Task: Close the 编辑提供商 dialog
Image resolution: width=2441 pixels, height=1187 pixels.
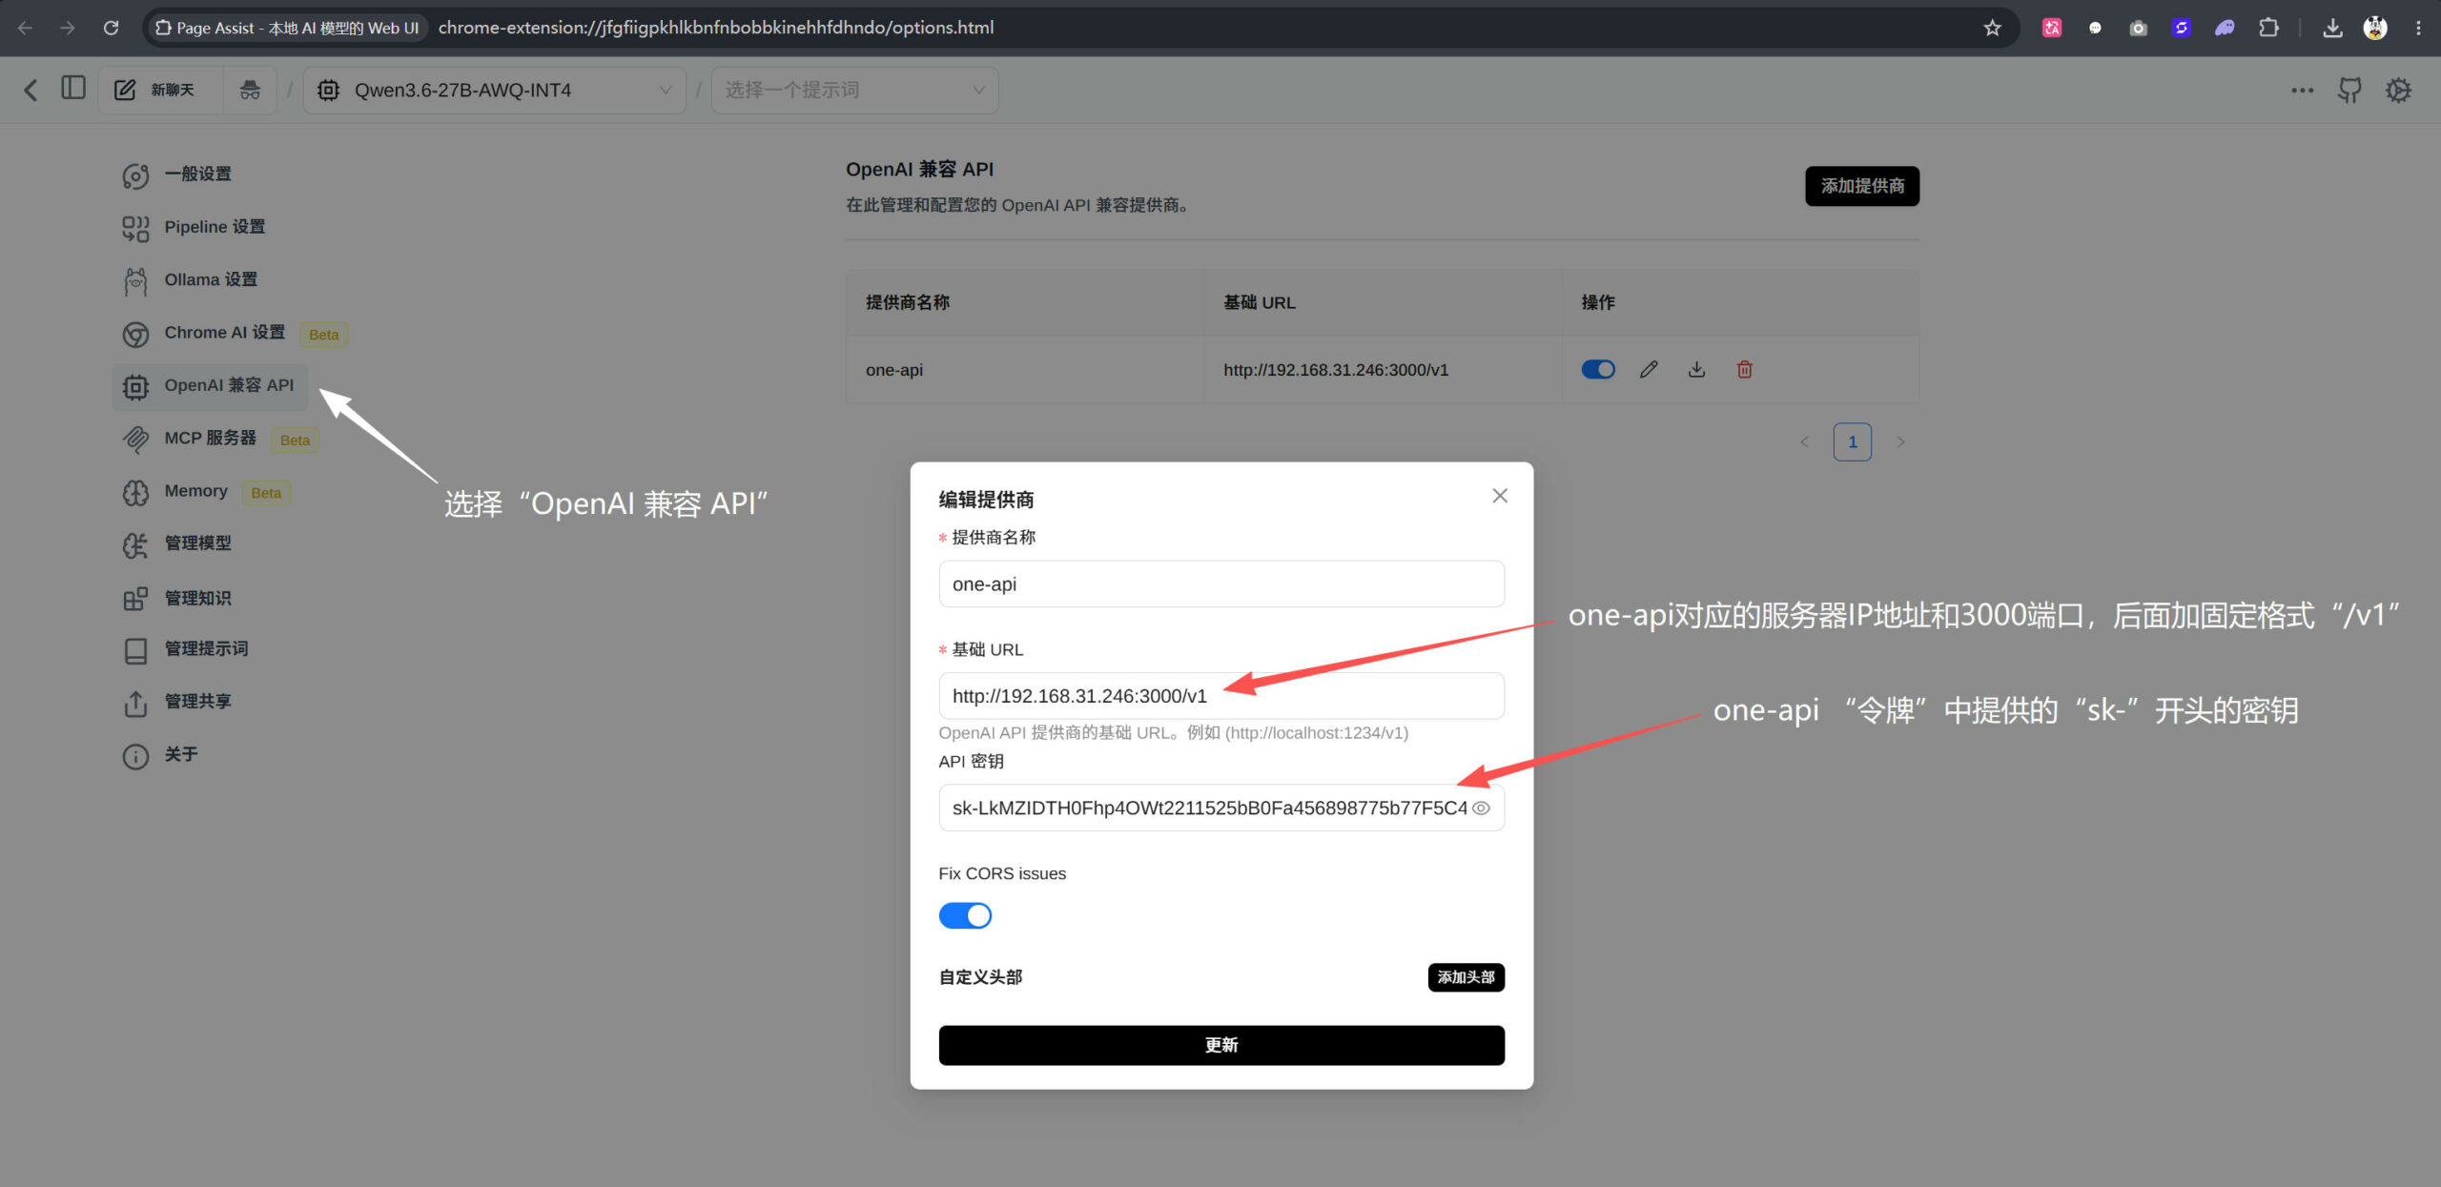Action: 1500,496
